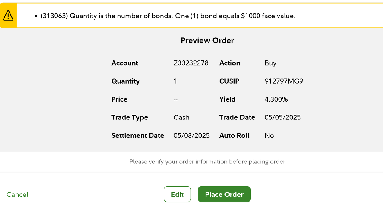Click the Auto Roll value No
The width and height of the screenshot is (383, 212).
pyautogui.click(x=269, y=136)
